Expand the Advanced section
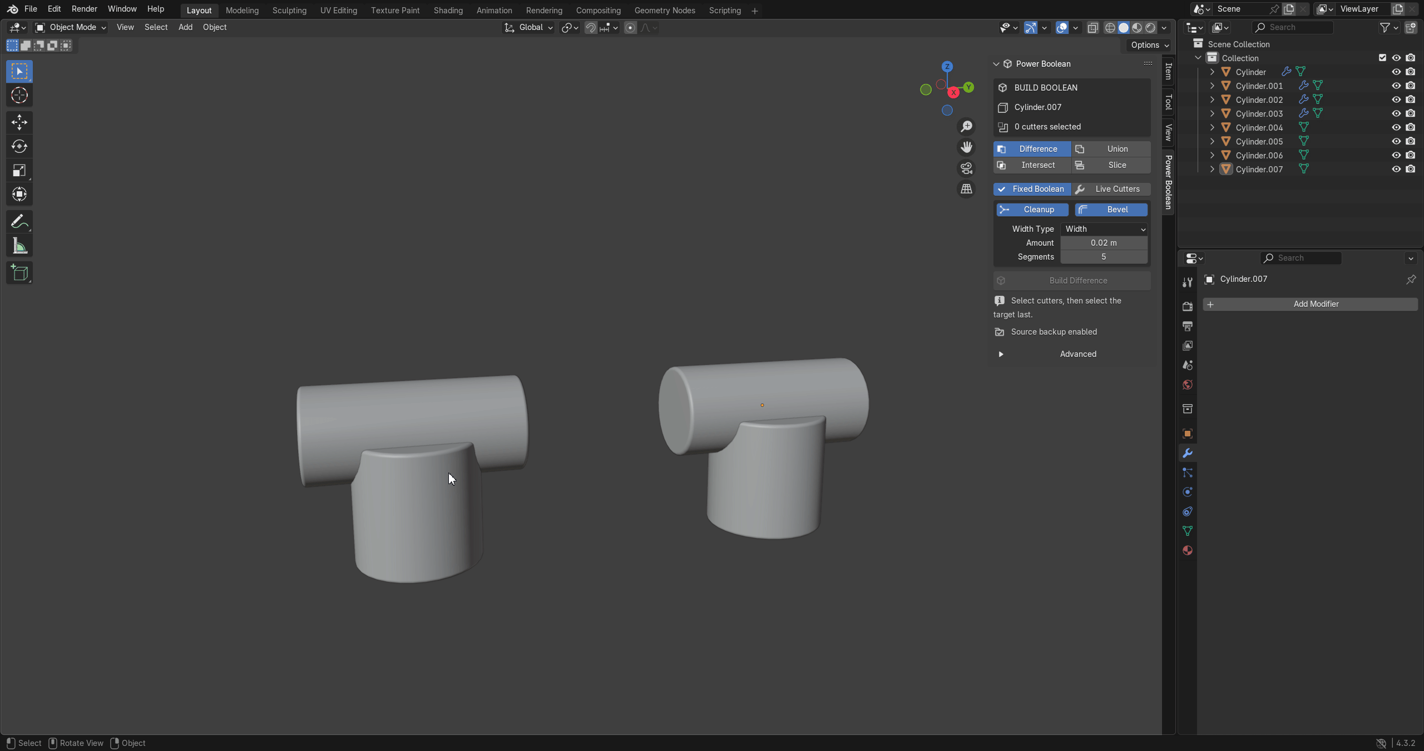Viewport: 1424px width, 751px height. [x=1072, y=354]
